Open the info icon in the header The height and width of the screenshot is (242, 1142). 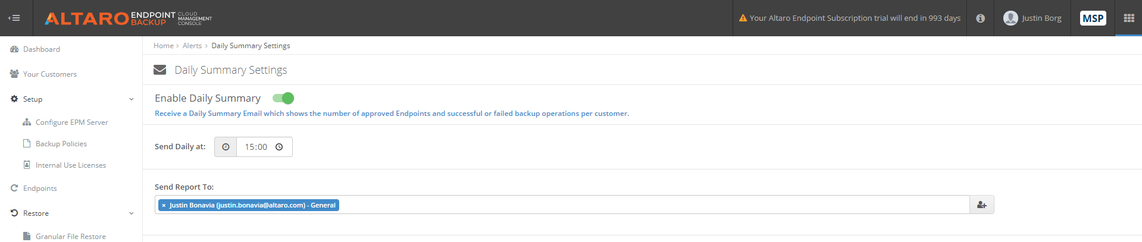pos(980,18)
